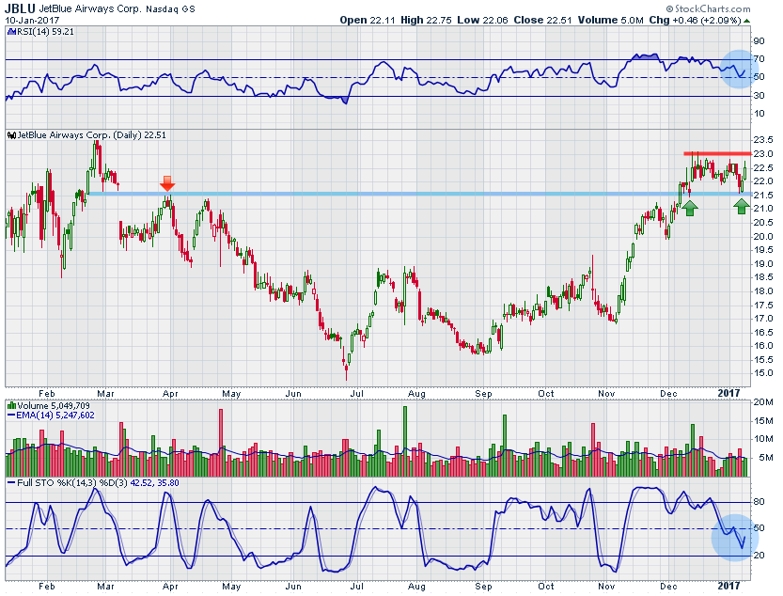Click the 'Chg +0.46 (+2.09%)' value

point(696,21)
